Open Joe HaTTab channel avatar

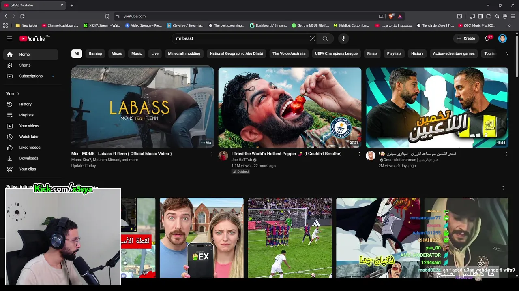click(223, 156)
